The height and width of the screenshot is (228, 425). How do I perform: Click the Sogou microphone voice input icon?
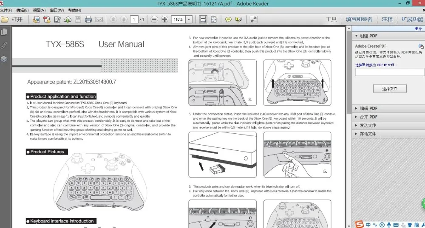click(x=389, y=225)
